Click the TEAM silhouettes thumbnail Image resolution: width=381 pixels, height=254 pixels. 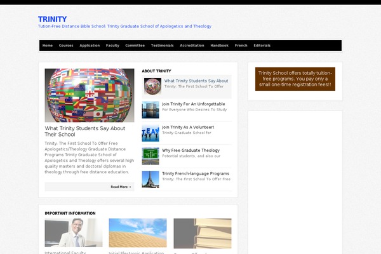(150, 133)
